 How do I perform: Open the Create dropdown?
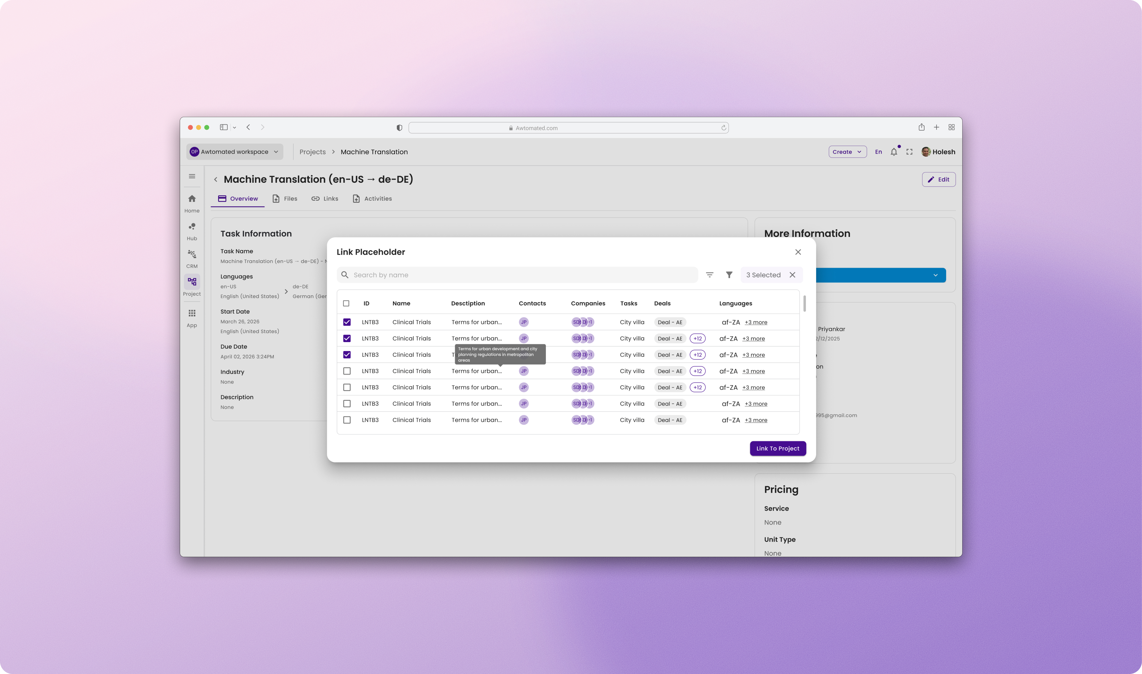click(847, 152)
